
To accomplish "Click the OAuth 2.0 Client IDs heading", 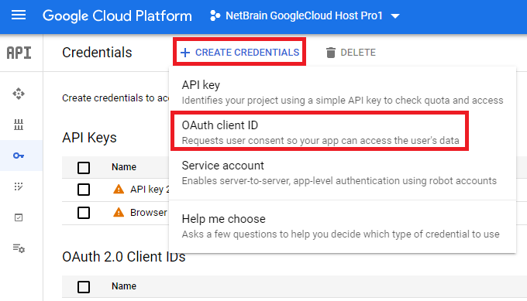I will (124, 257).
